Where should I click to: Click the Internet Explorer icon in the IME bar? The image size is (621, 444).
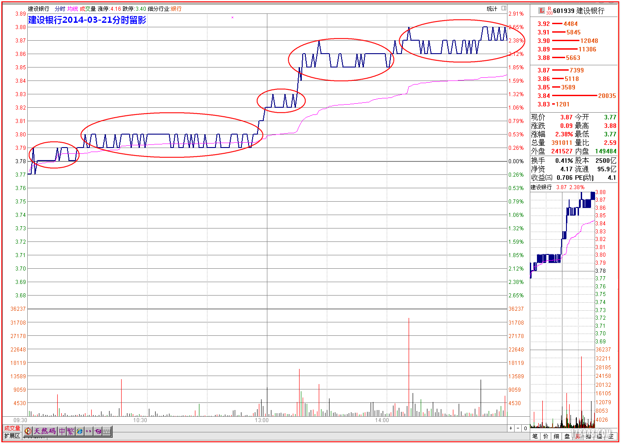click(80, 431)
